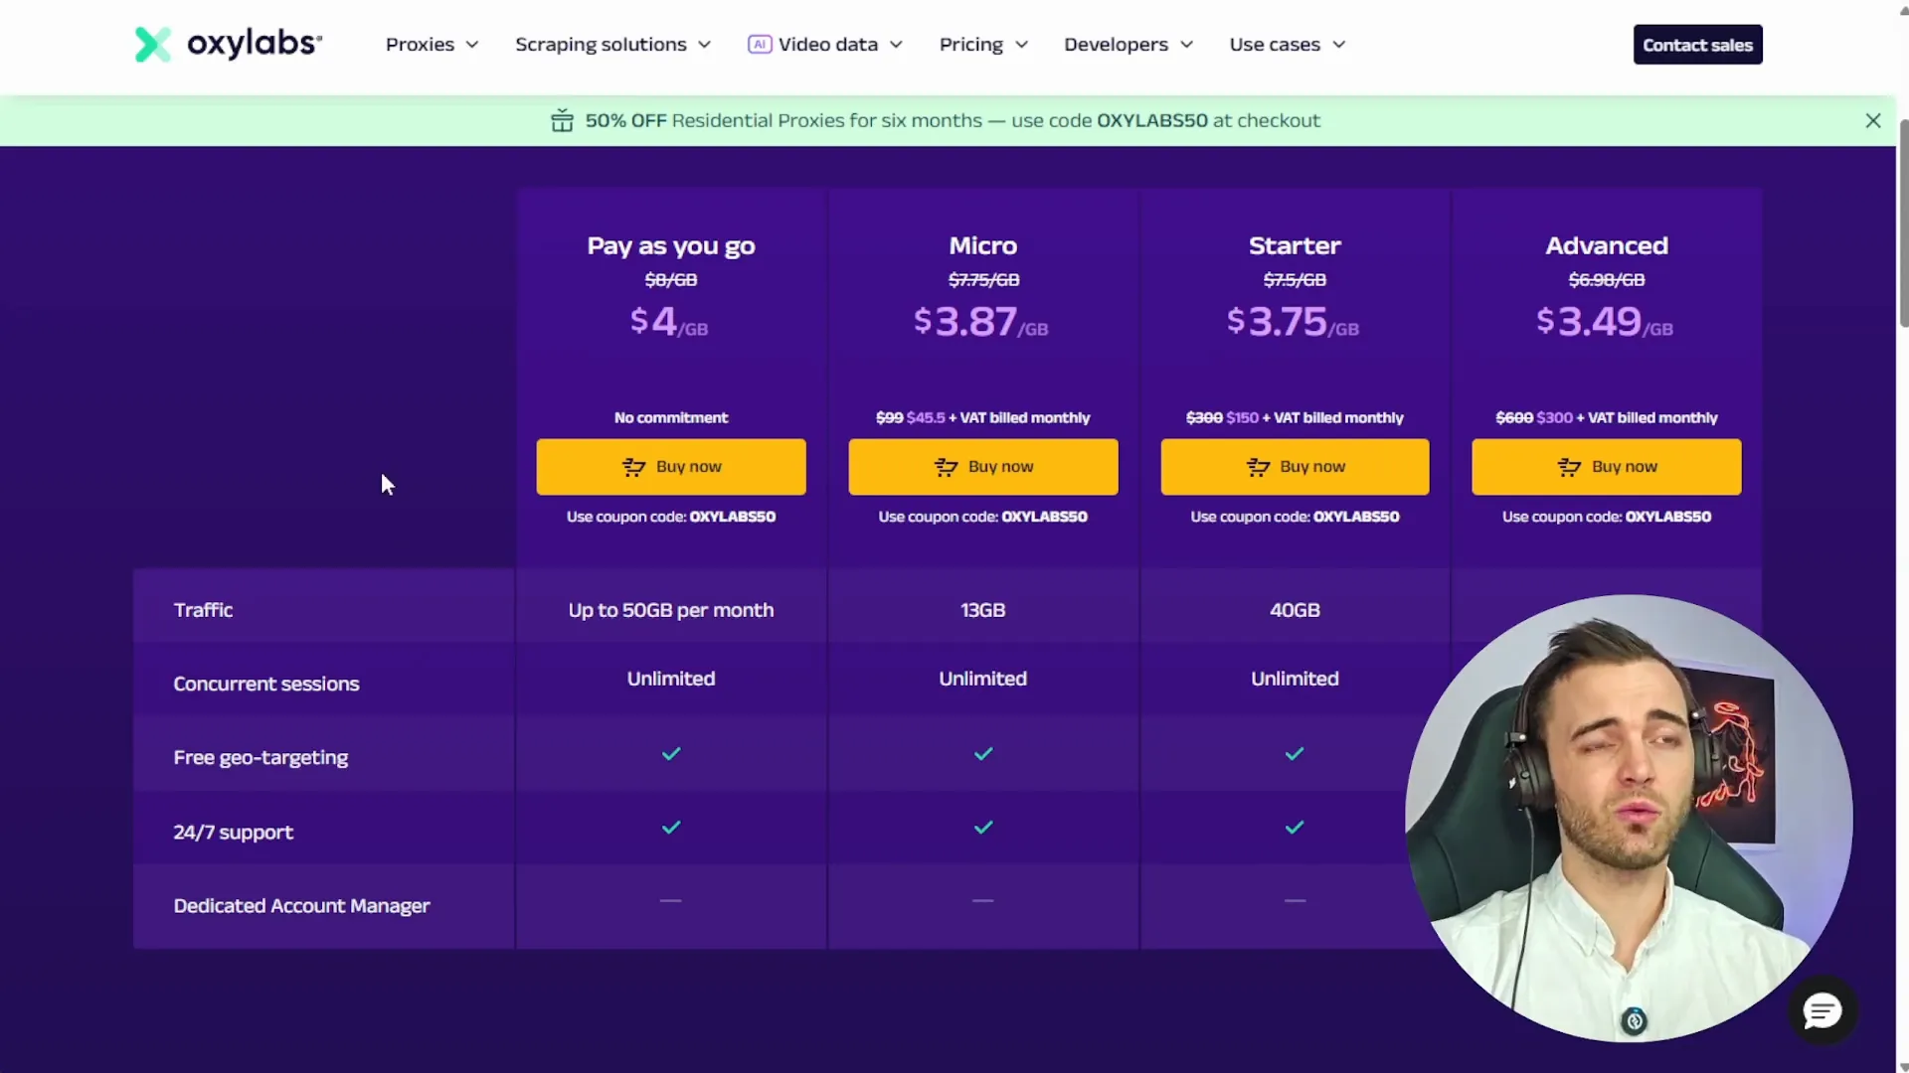The image size is (1909, 1073).
Task: Click cart icon on Pay as you go button
Action: click(x=633, y=467)
